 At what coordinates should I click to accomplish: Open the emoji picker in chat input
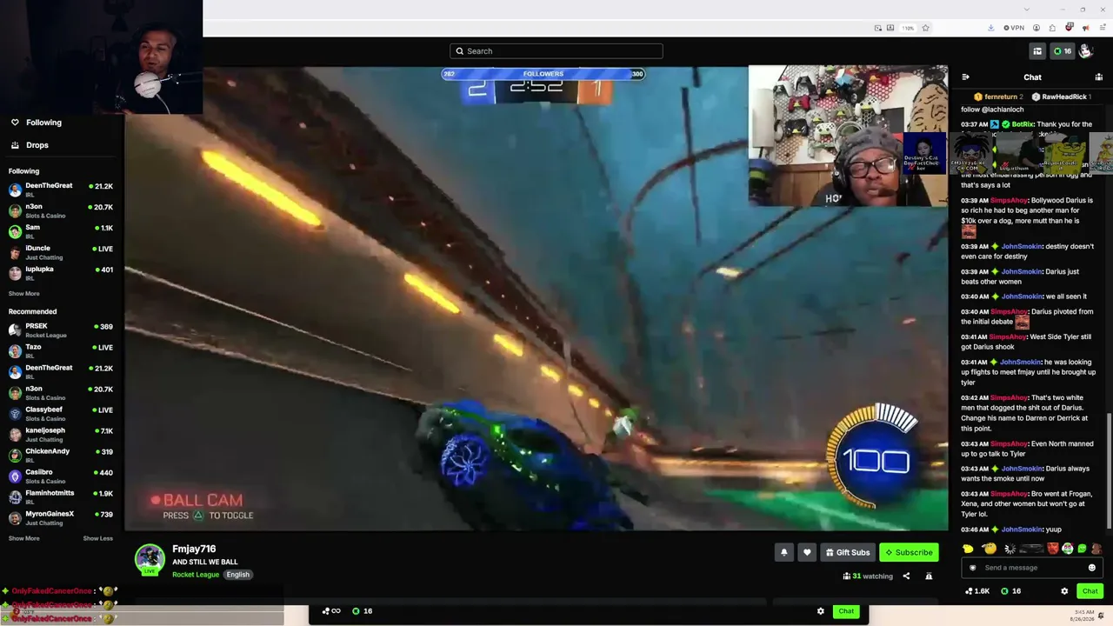pyautogui.click(x=1092, y=568)
